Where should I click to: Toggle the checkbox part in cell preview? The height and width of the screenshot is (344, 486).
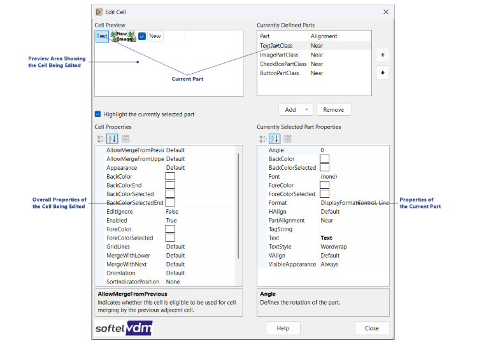(142, 36)
